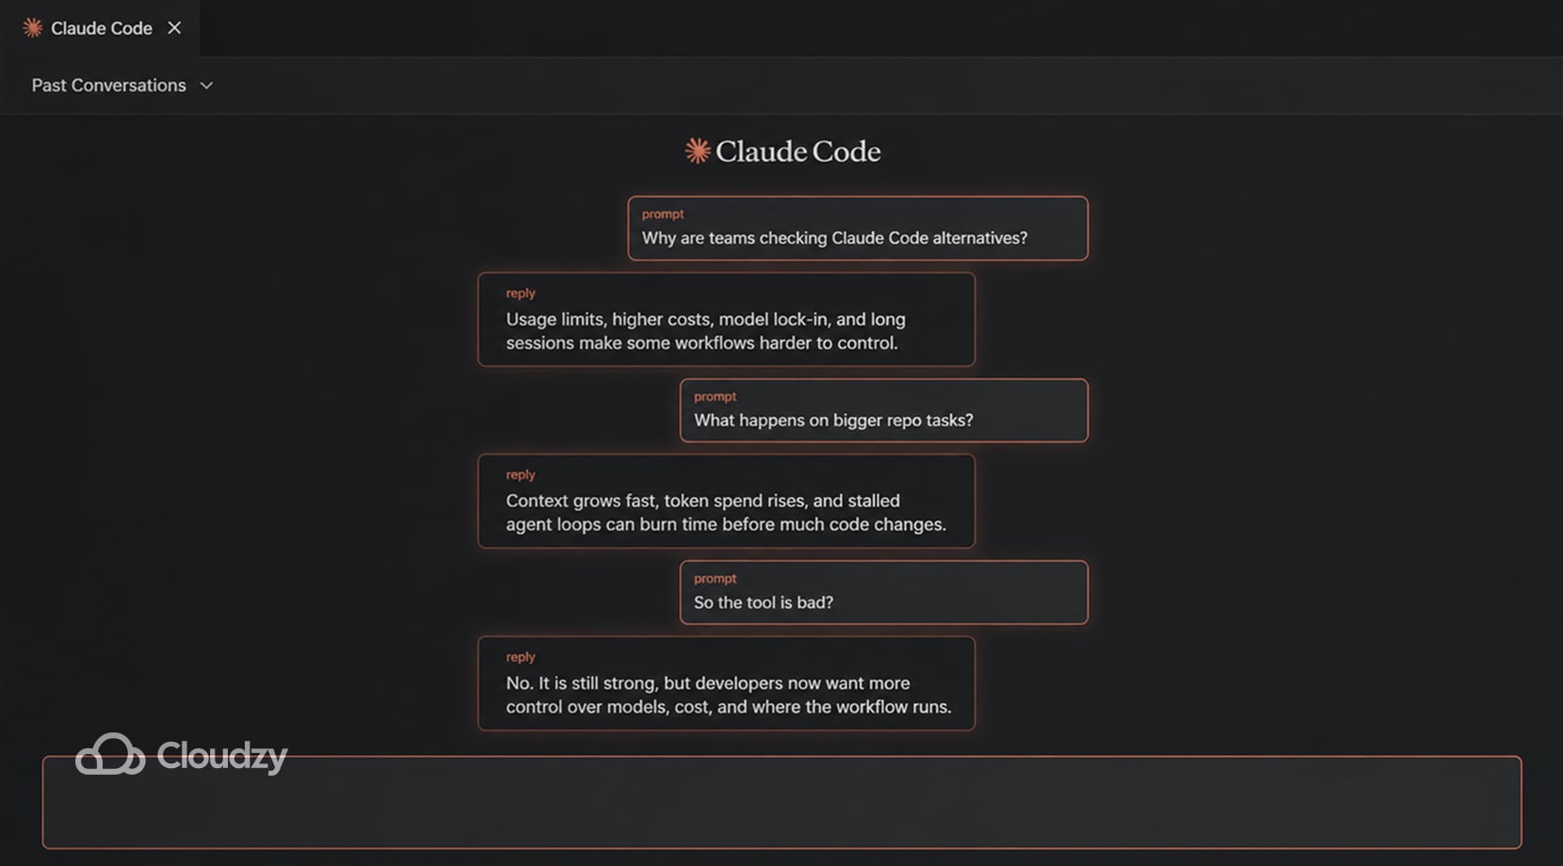Click the 'Claude Code' heading text

(798, 151)
